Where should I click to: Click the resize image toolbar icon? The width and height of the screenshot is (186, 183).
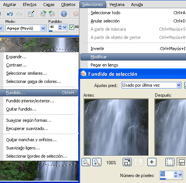[31, 14]
